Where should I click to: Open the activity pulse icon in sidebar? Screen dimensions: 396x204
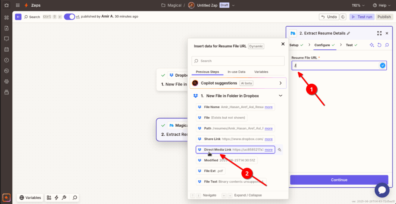[x=7, y=71]
